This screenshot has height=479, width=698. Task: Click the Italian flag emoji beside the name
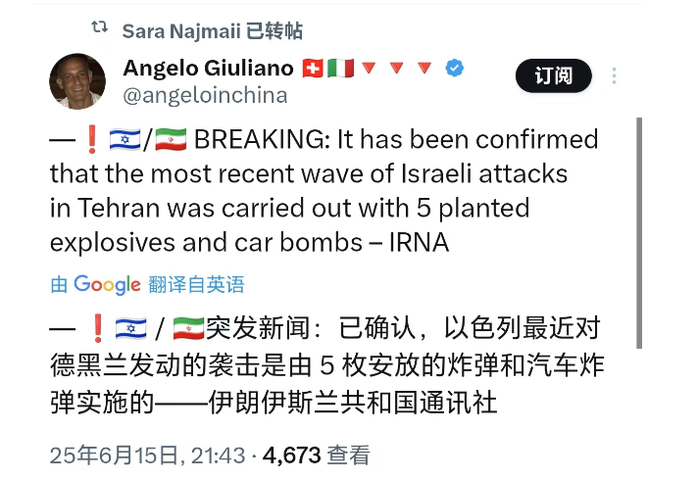coord(339,69)
